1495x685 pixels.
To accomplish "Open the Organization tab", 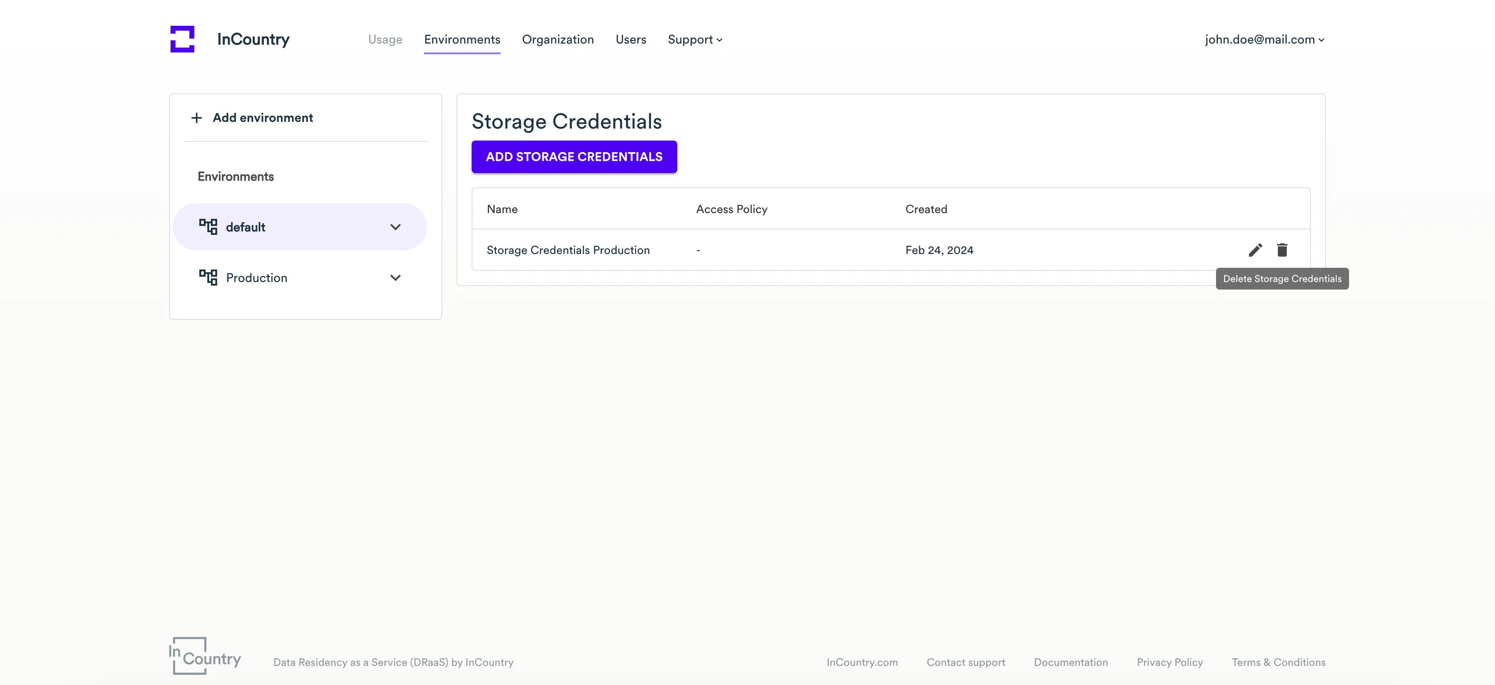I will click(x=557, y=40).
